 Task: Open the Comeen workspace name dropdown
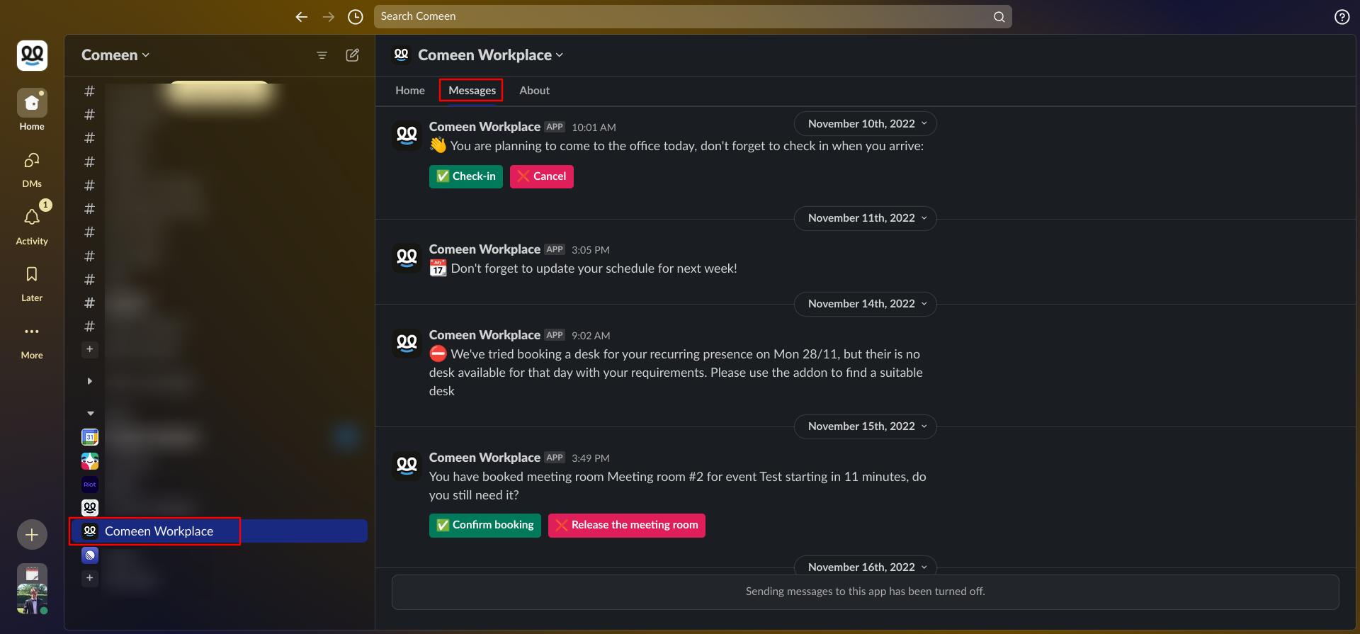click(x=115, y=55)
